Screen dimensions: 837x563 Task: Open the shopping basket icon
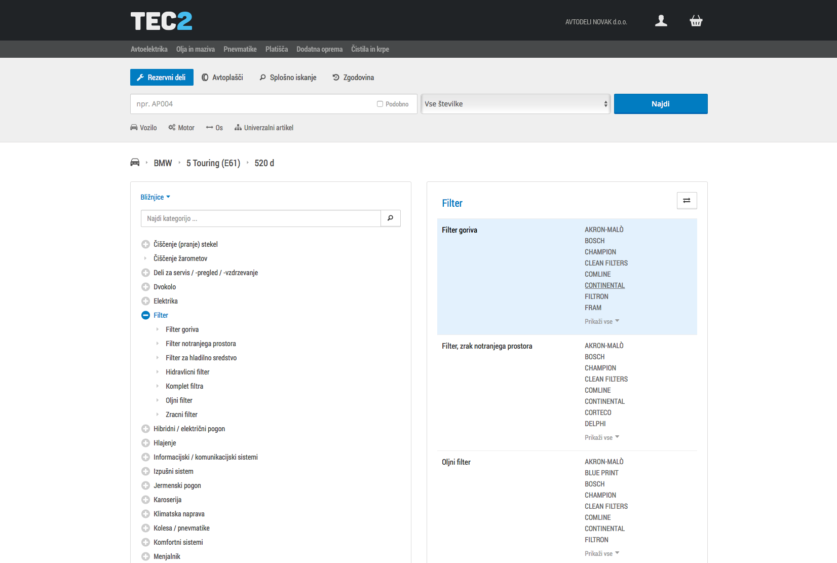click(x=696, y=21)
